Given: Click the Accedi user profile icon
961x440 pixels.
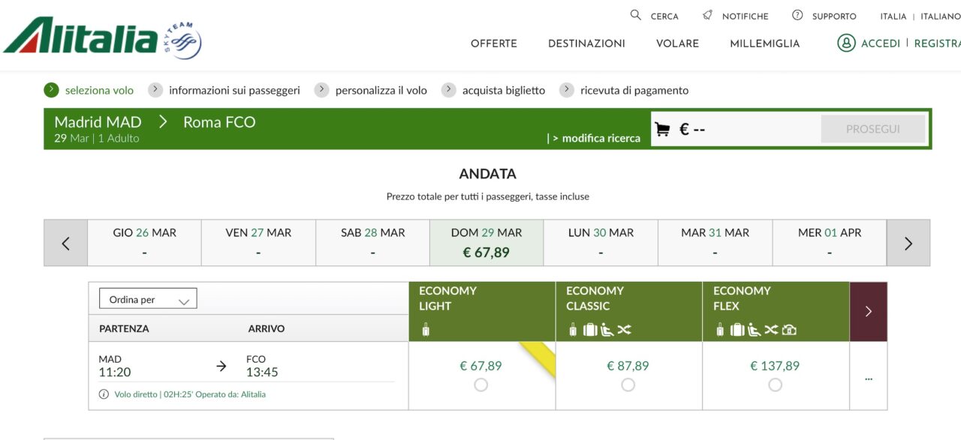Looking at the screenshot, I should click(x=846, y=43).
